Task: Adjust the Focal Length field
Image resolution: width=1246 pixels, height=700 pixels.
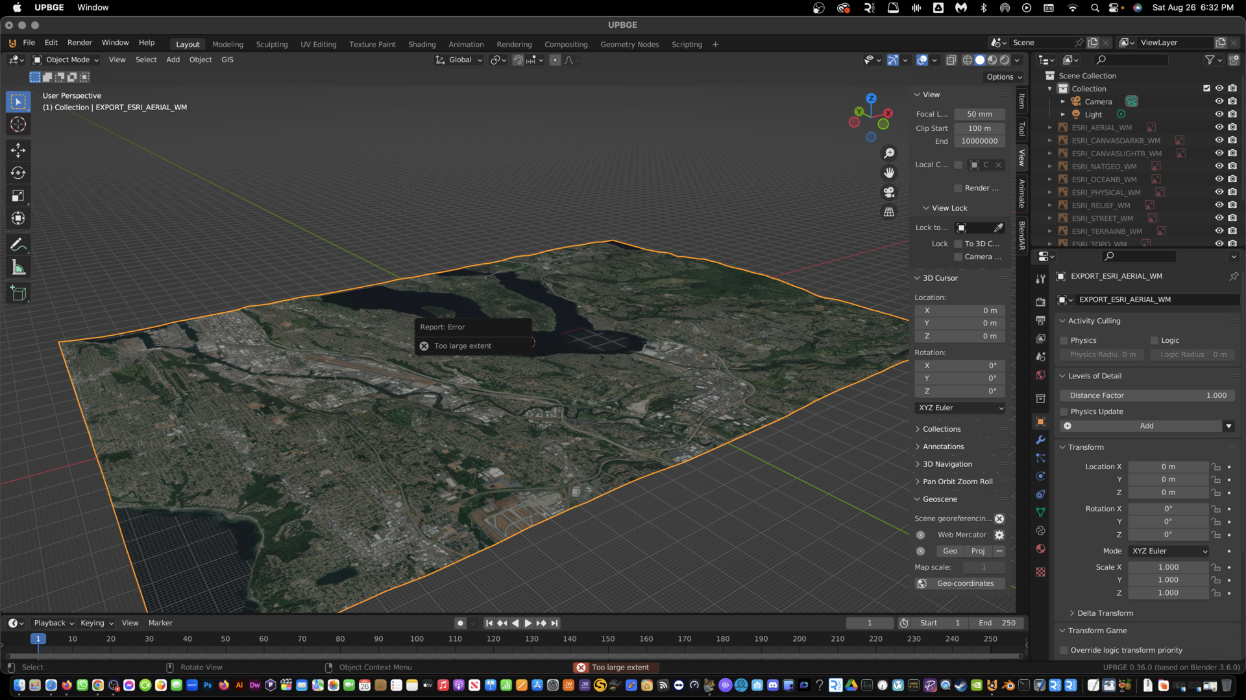Action: [979, 114]
